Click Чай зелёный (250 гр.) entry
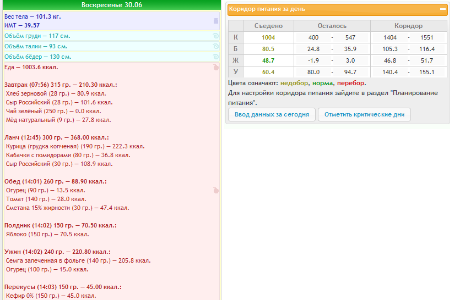Viewport: 460px width, 300px height. tap(53, 111)
